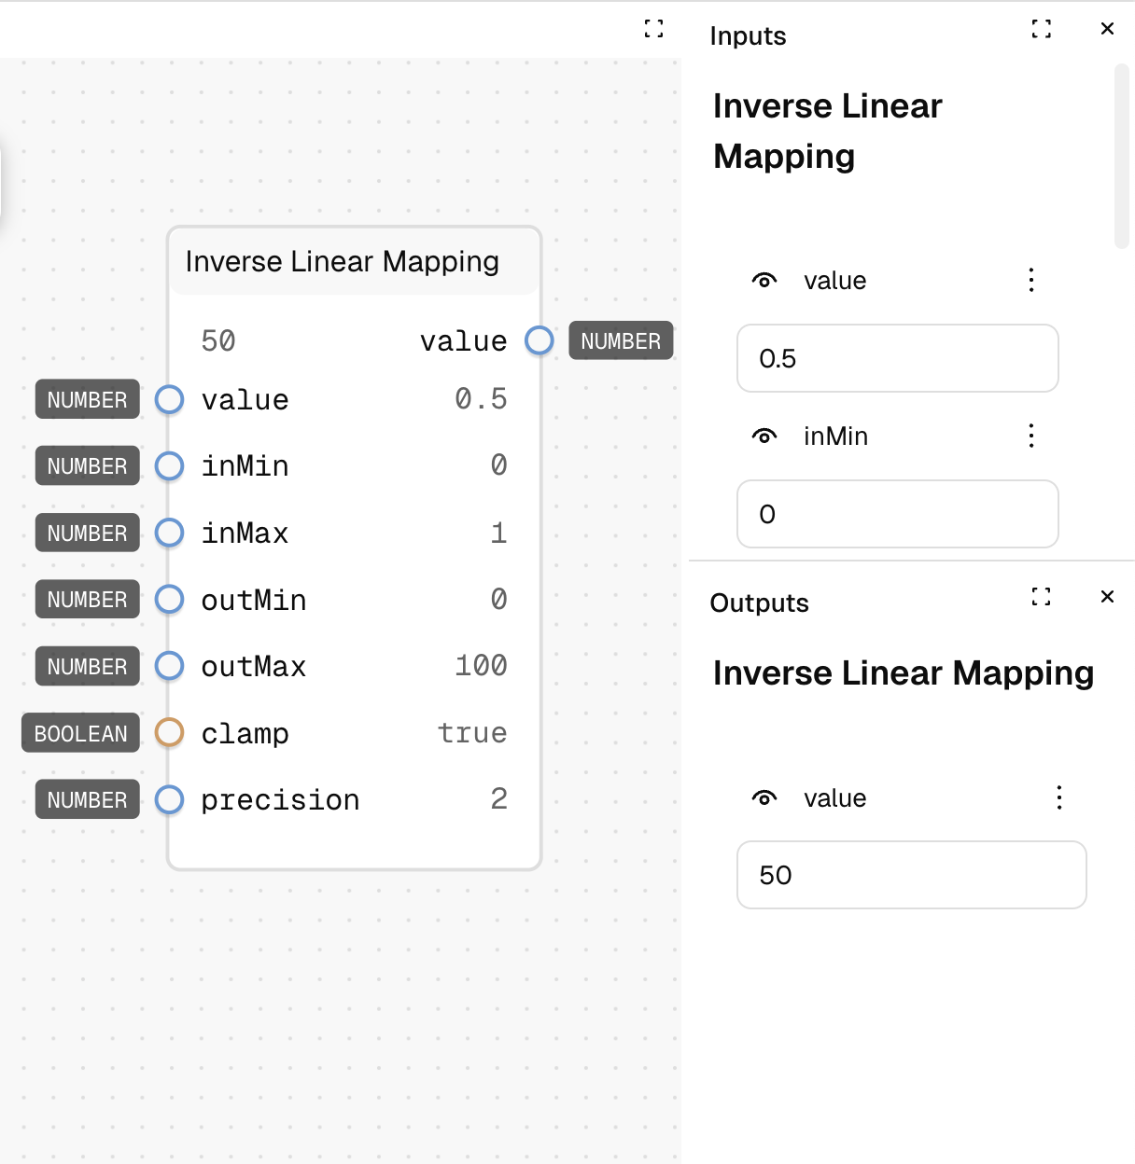Click the Inputs panel scrollbar

(x=1122, y=157)
